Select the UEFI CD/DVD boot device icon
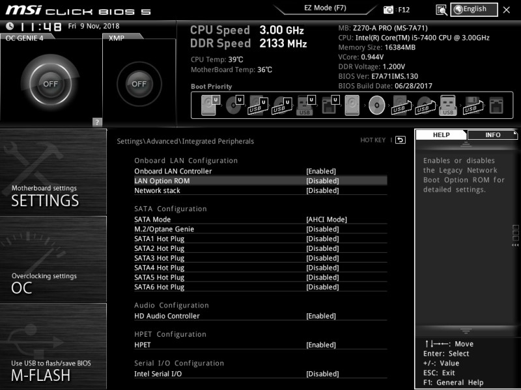Viewport: 521px width, 390px height. coord(234,105)
